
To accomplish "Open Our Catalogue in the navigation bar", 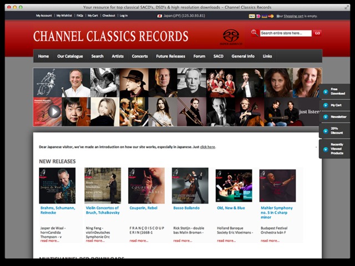I will [70, 57].
